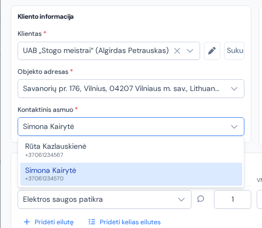262x228 pixels.
Task: Click Pridėti eilutę link
Action: [x=54, y=222]
